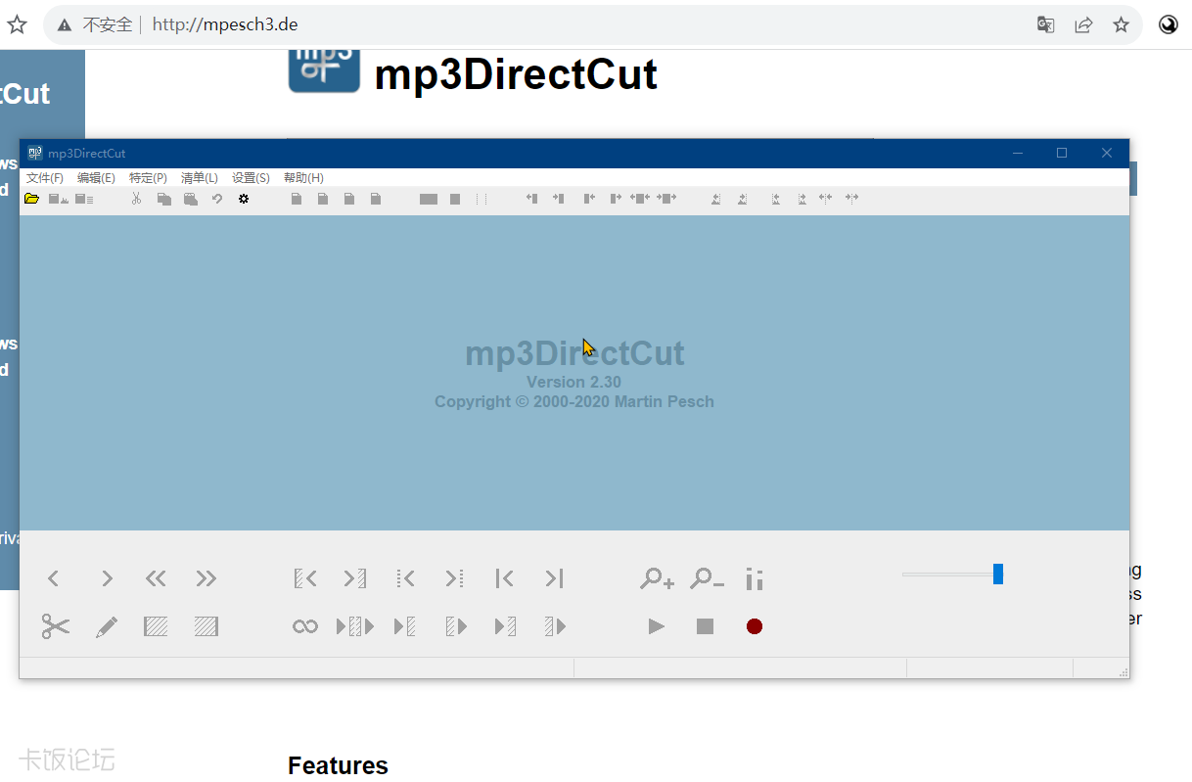
Task: Start recording with the red circle button
Action: (755, 626)
